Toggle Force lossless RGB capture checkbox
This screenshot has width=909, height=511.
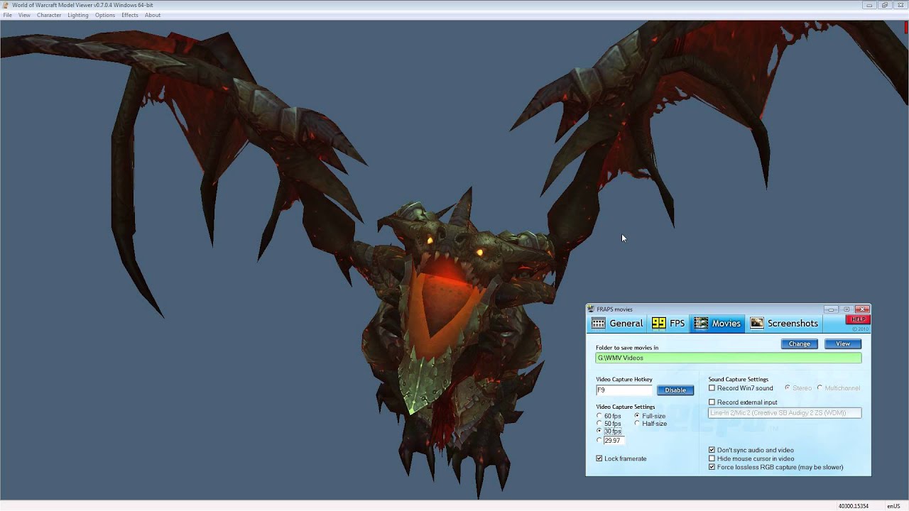[x=712, y=467]
